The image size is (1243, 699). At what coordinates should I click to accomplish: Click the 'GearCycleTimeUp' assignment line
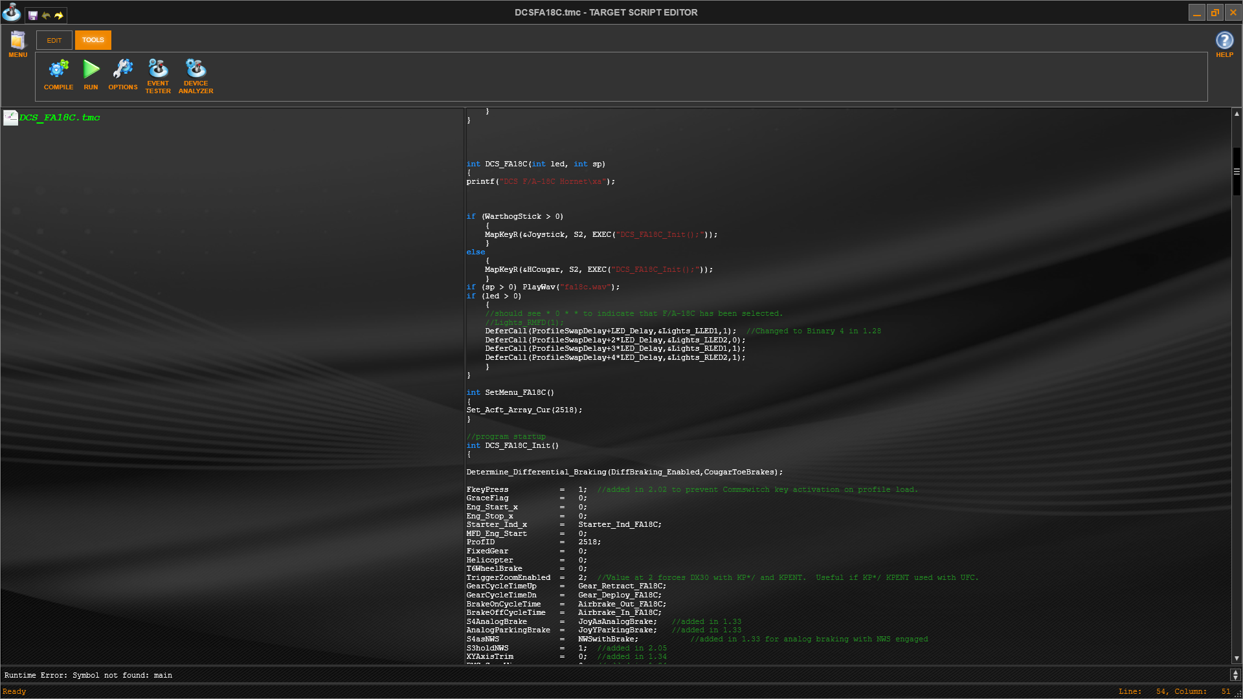566,586
